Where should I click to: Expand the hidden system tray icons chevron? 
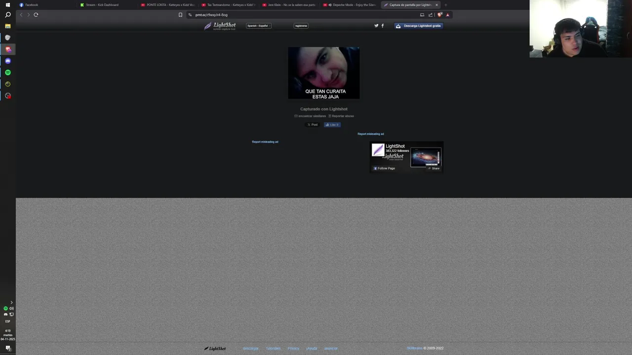click(11, 302)
